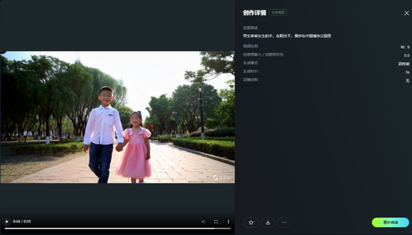The image size is (412, 235).
Task: Click the prompt text starting with 男生牵着女生的手
Action: point(287,36)
